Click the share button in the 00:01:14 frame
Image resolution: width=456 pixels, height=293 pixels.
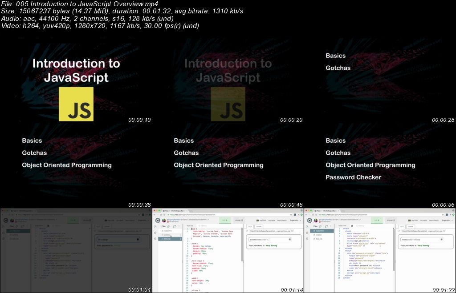(x=239, y=221)
